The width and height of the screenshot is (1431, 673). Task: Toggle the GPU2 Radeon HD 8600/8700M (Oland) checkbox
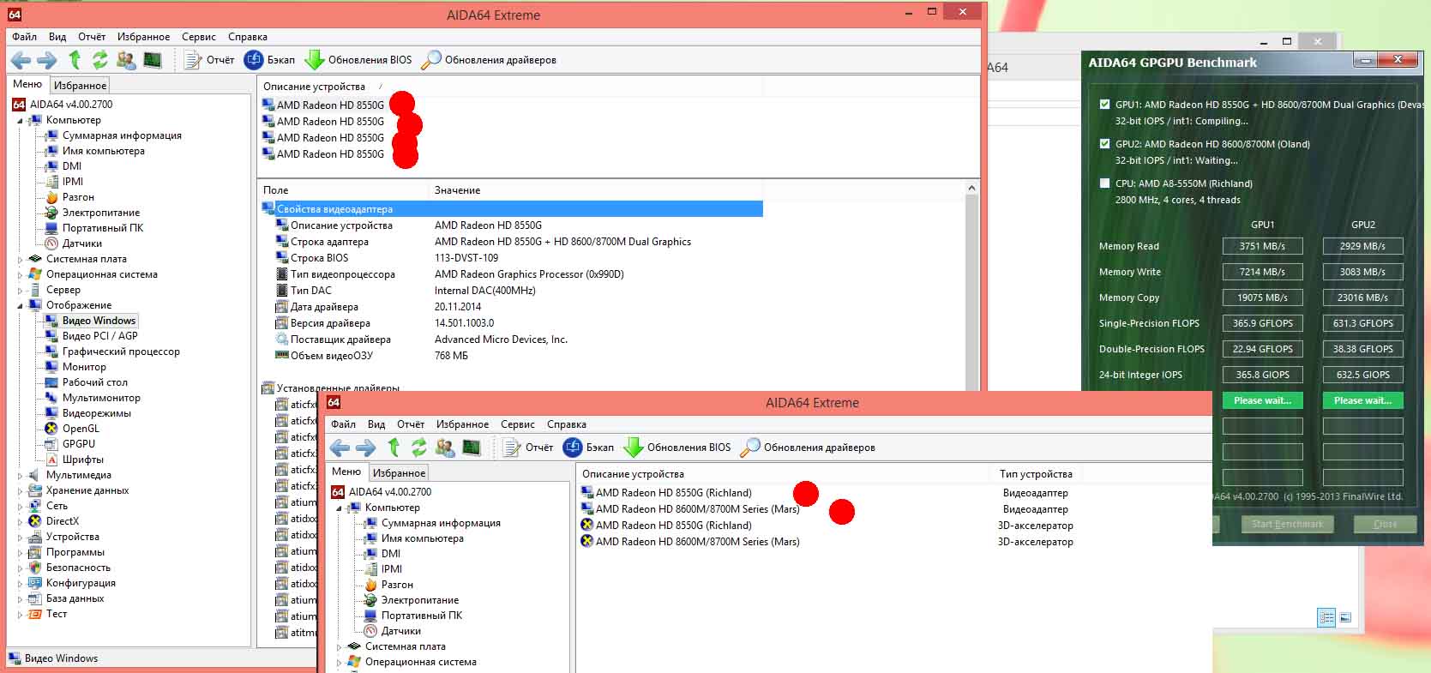(x=1105, y=144)
